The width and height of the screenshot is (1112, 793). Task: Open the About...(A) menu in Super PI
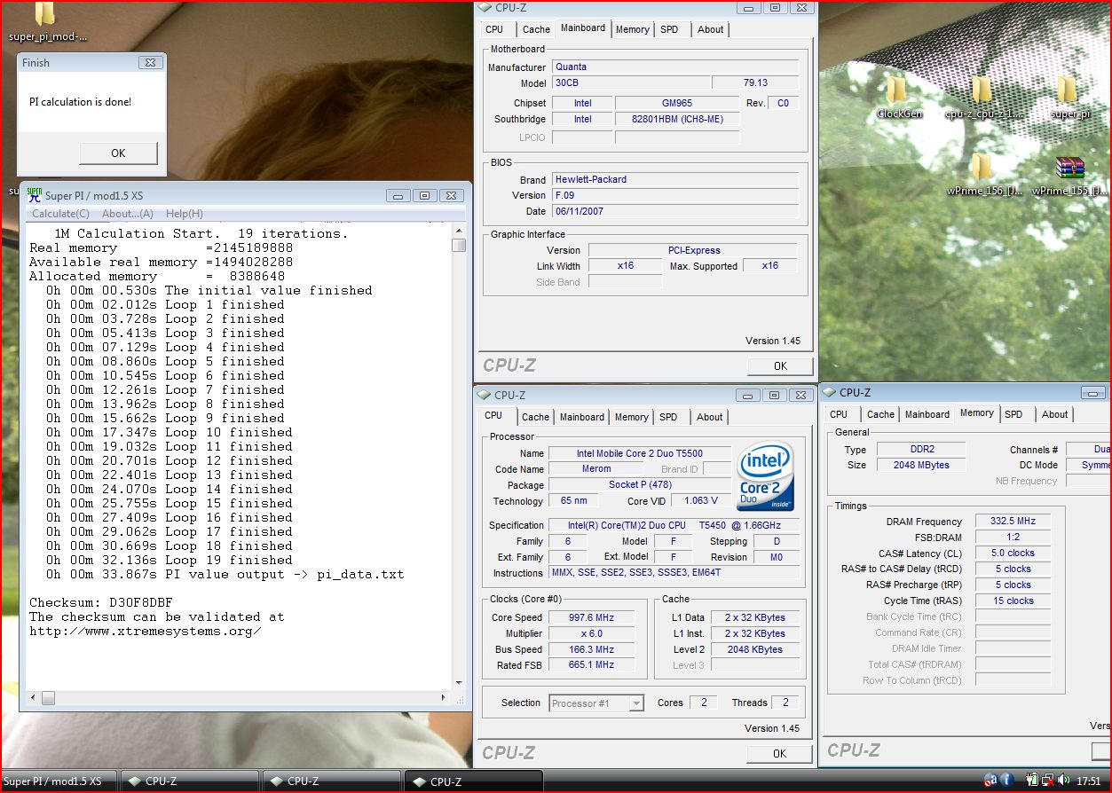[128, 214]
